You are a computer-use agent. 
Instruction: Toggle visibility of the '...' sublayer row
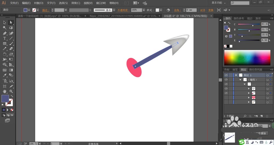226,84
